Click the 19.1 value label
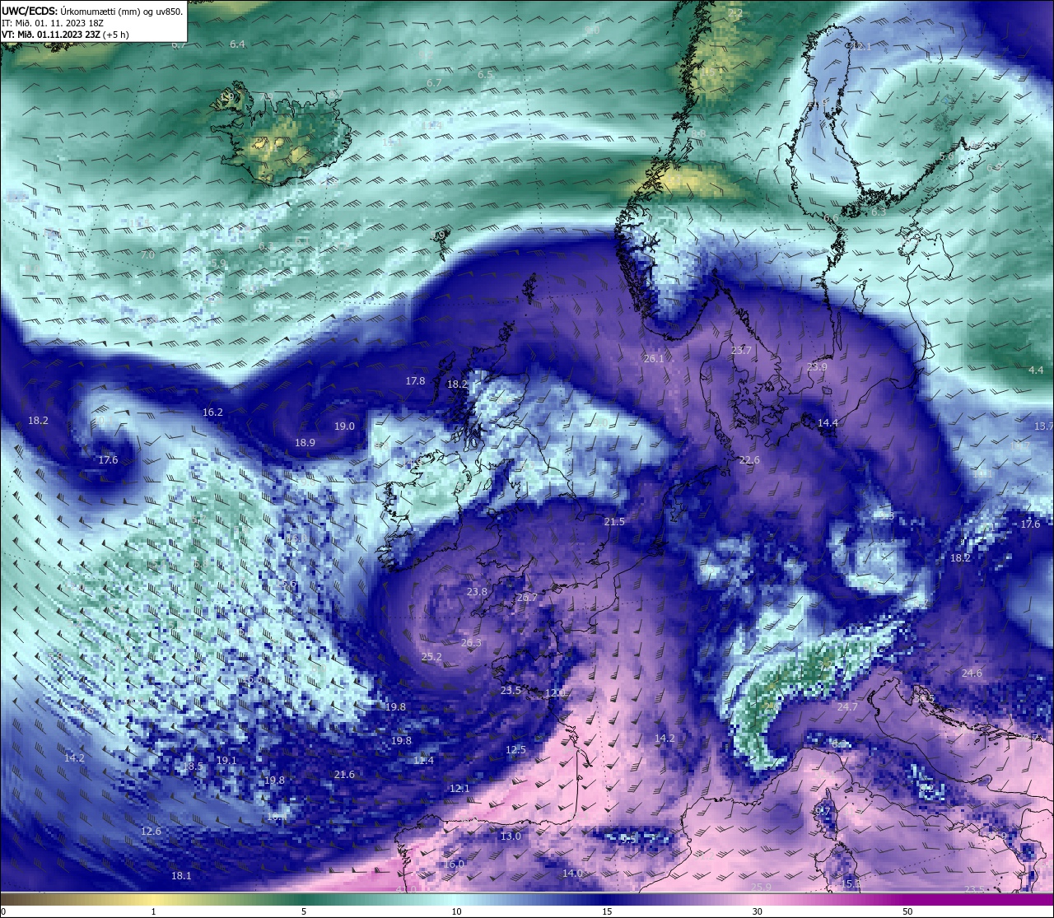The width and height of the screenshot is (1054, 918). (x=226, y=760)
